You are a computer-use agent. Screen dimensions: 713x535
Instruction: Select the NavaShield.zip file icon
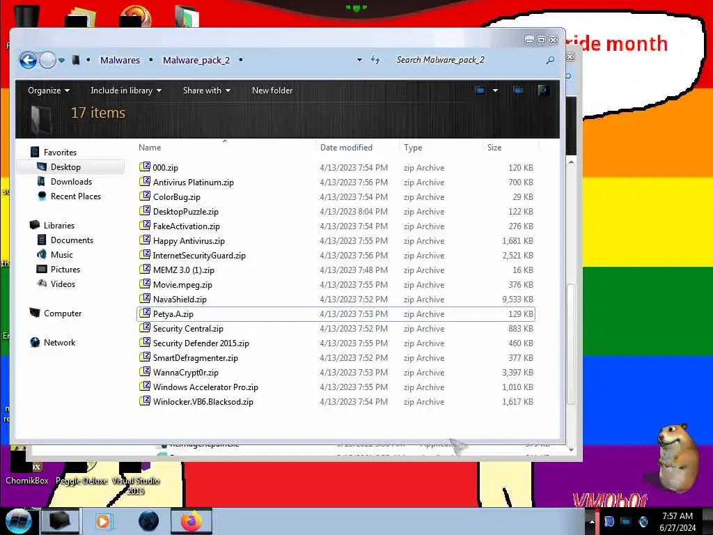pyautogui.click(x=145, y=298)
